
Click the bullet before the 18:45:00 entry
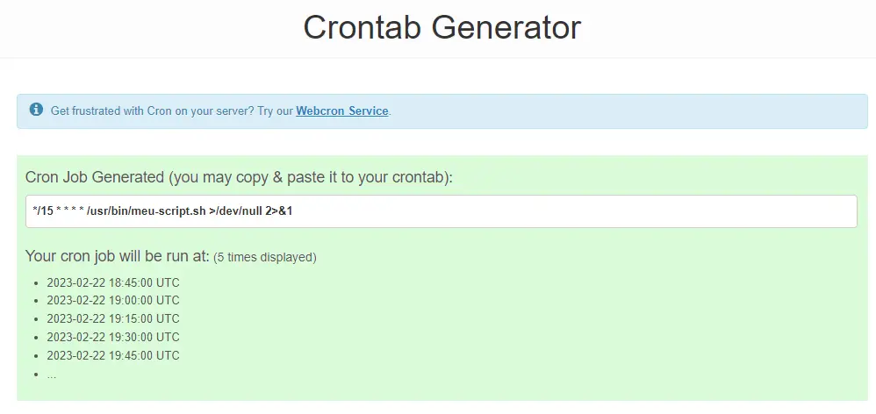pos(36,283)
